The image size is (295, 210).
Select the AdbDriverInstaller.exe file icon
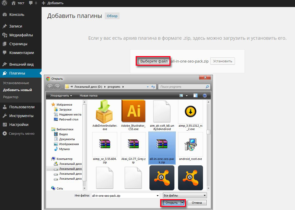(105, 112)
